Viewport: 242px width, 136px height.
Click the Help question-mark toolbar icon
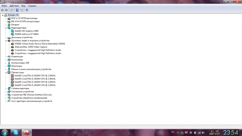pos(17,10)
